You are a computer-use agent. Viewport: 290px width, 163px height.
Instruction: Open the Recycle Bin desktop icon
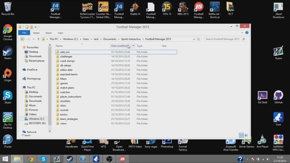[8, 9]
